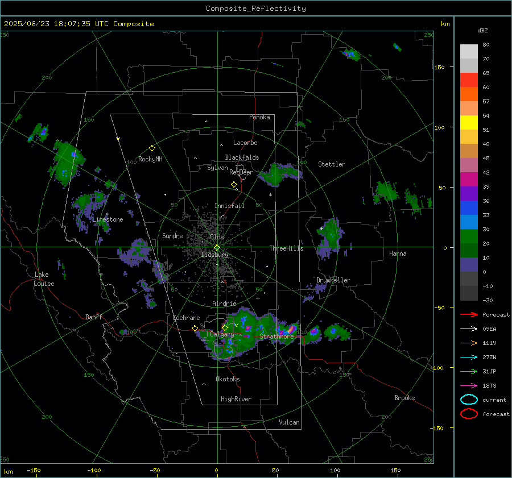The image size is (512, 478).
Task: Click the cyan current ellipse icon
Action: (469, 400)
